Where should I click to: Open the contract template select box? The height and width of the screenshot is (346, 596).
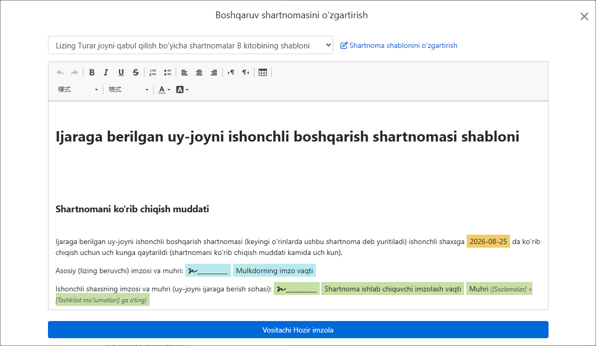190,46
